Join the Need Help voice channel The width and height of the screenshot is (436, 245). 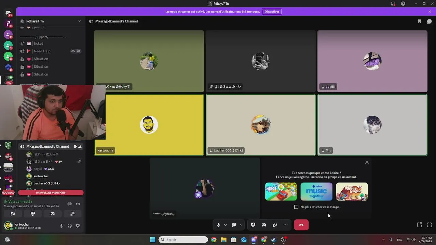[x=51, y=51]
